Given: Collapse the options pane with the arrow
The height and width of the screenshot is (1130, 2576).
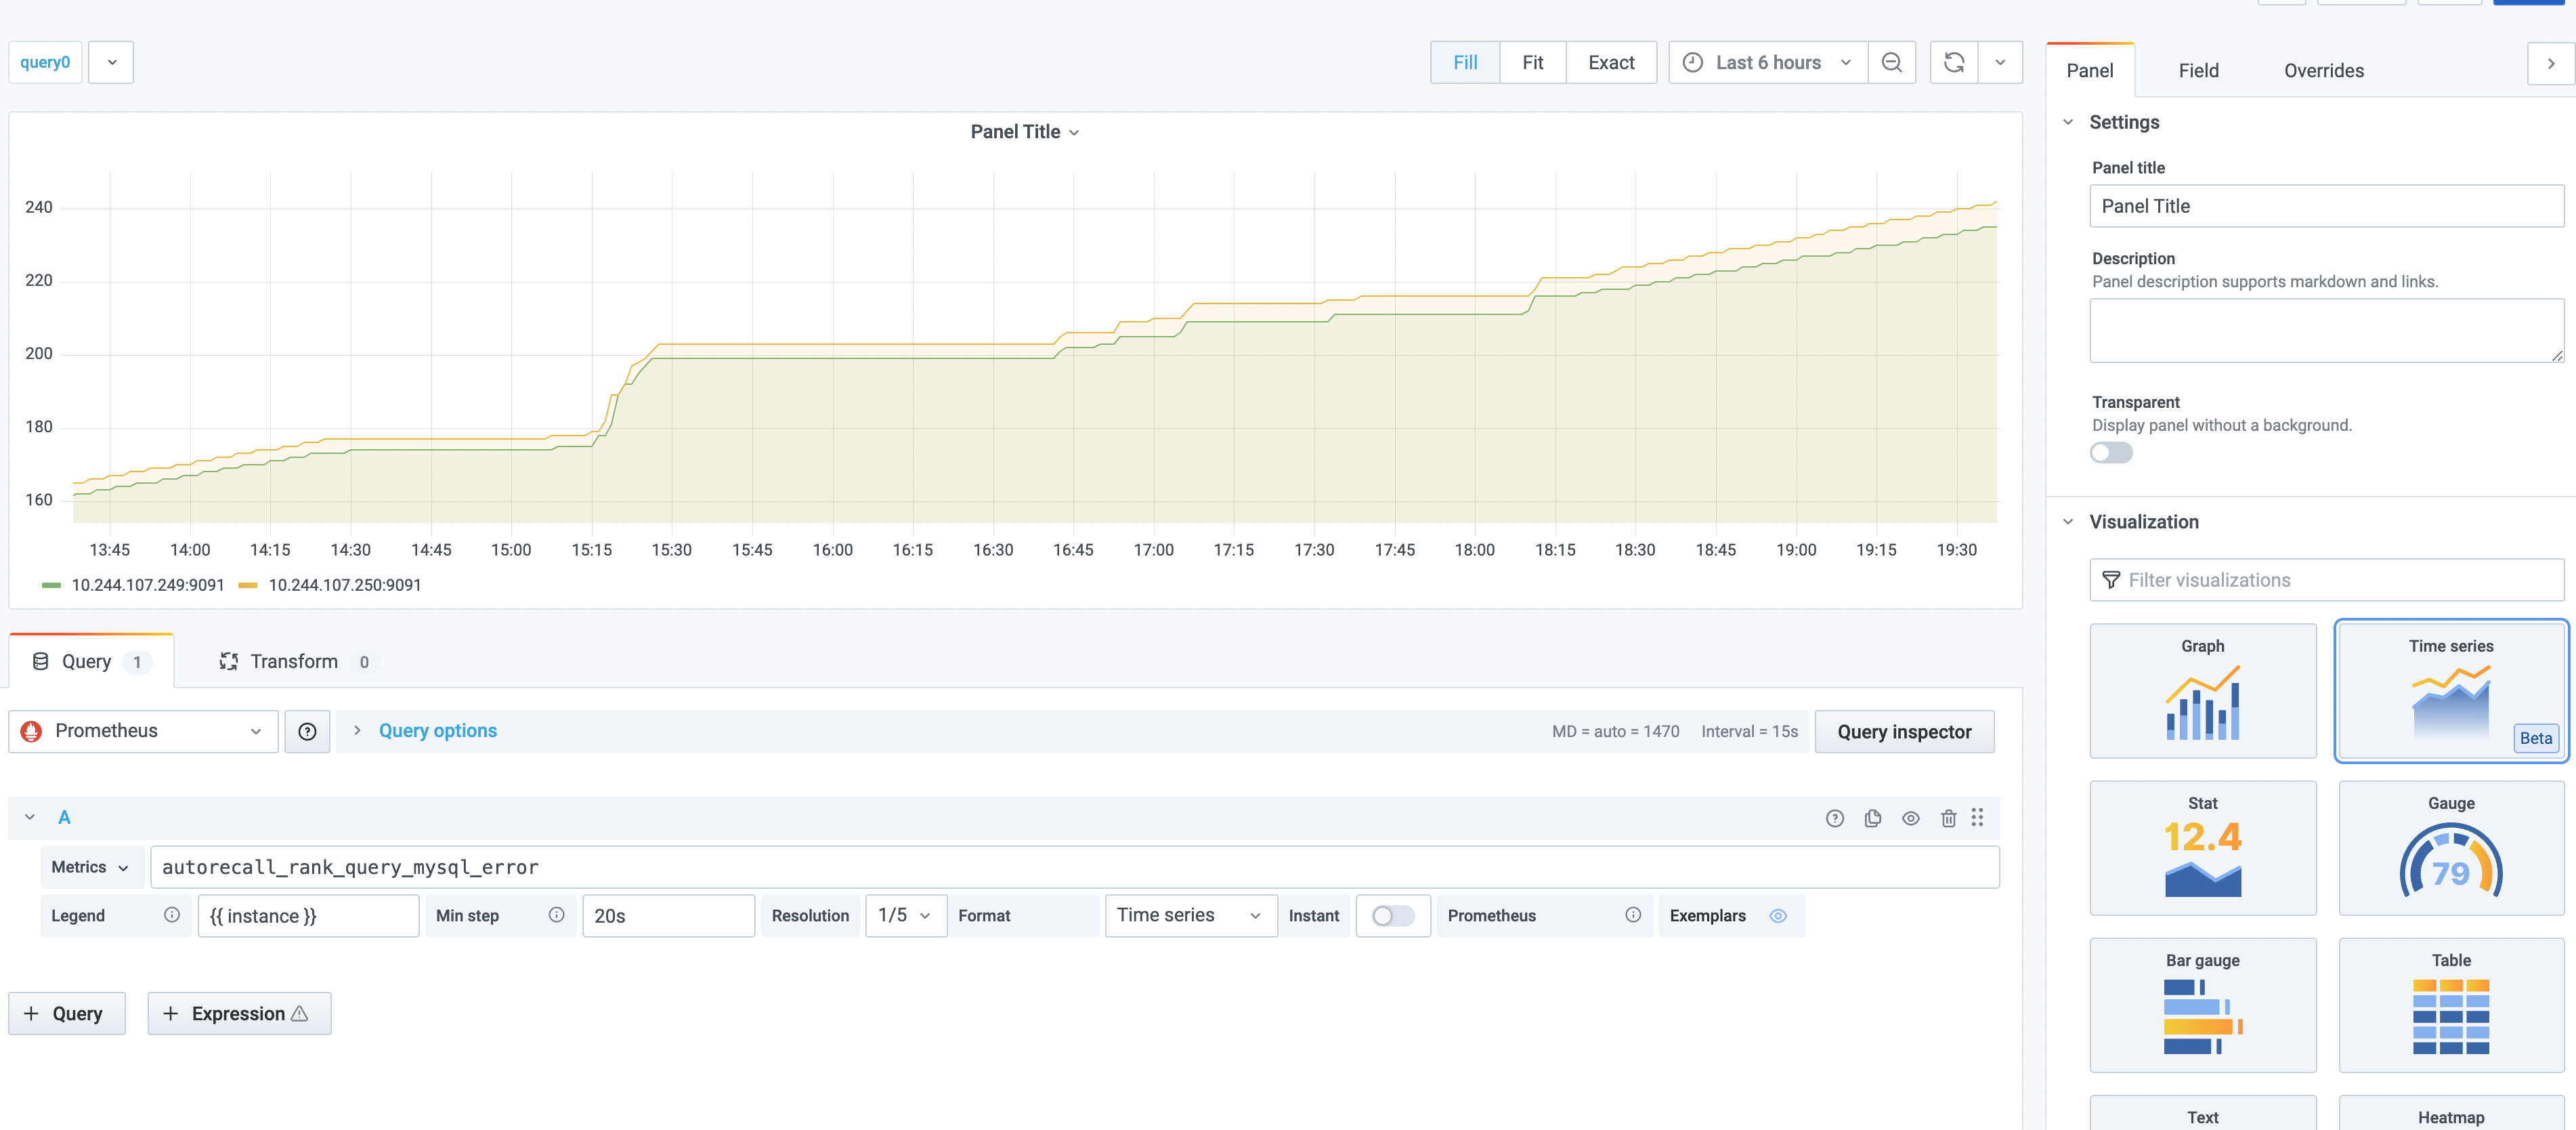Looking at the screenshot, I should (x=2551, y=63).
